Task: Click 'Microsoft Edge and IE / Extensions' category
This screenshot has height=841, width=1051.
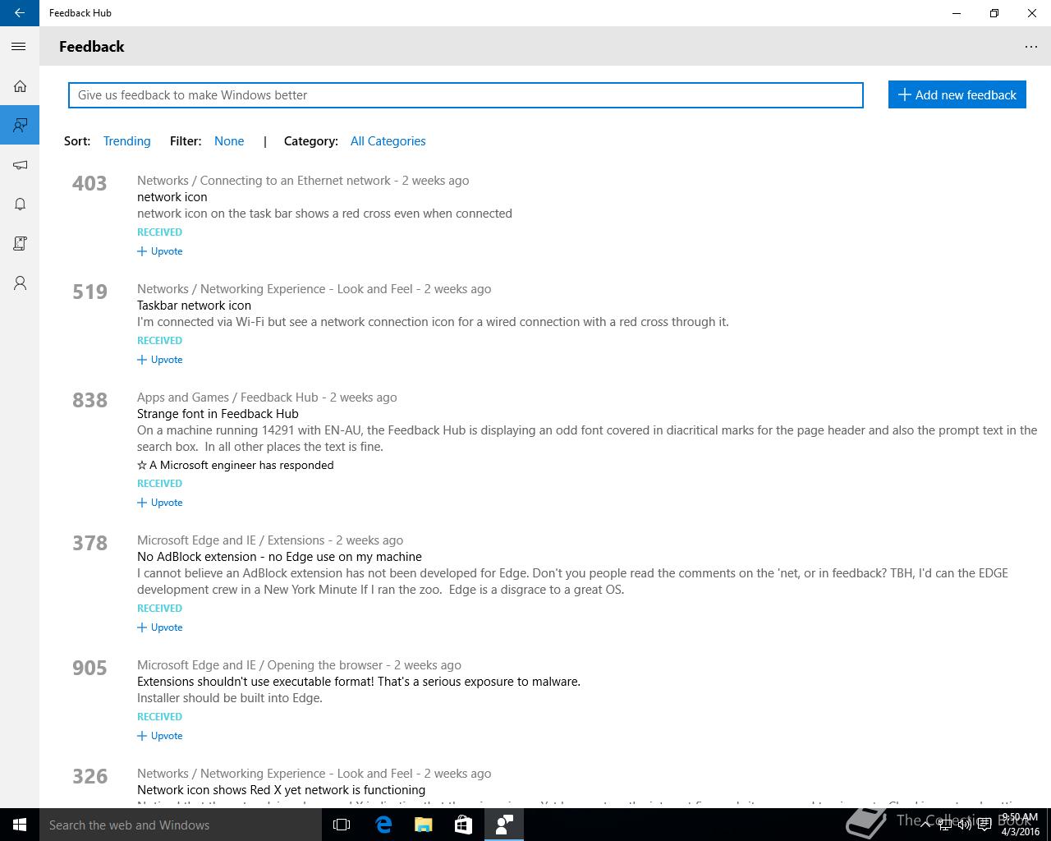Action: [231, 540]
